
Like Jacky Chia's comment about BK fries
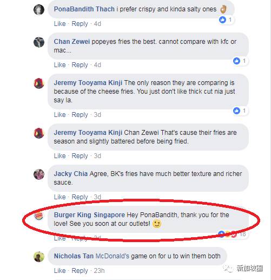click(x=60, y=197)
